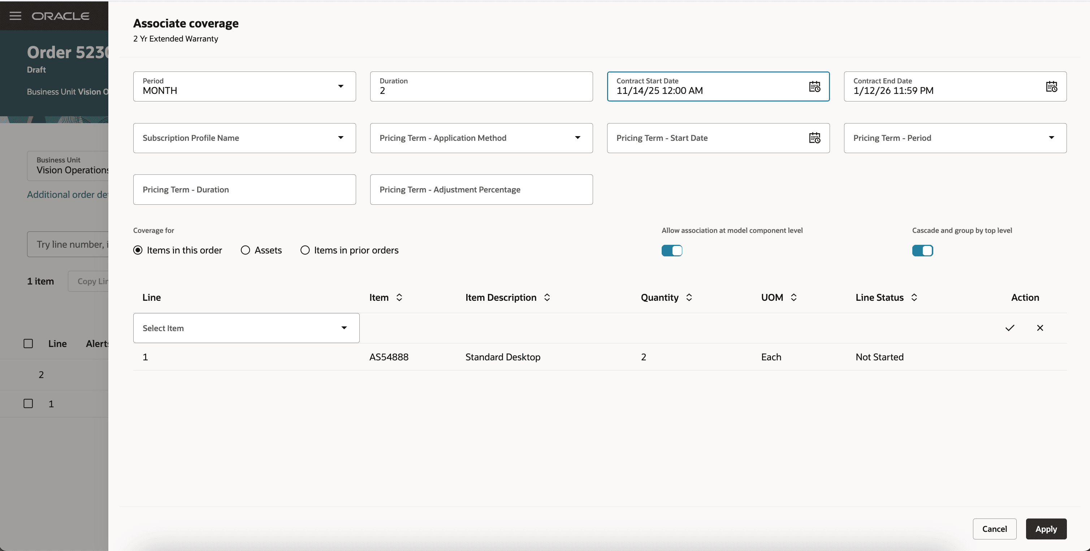Disable Allow association at model component level
1090x551 pixels.
coord(671,251)
